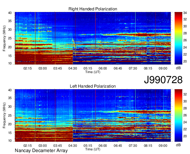Click '04:30' time tick of Right Handed plot
190x154 pixels.
[x=73, y=68]
